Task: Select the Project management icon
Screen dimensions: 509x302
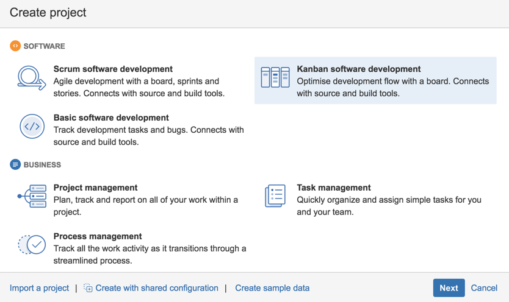Action: tap(32, 197)
